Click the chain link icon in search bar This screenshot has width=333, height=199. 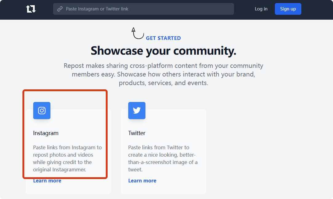[60, 9]
